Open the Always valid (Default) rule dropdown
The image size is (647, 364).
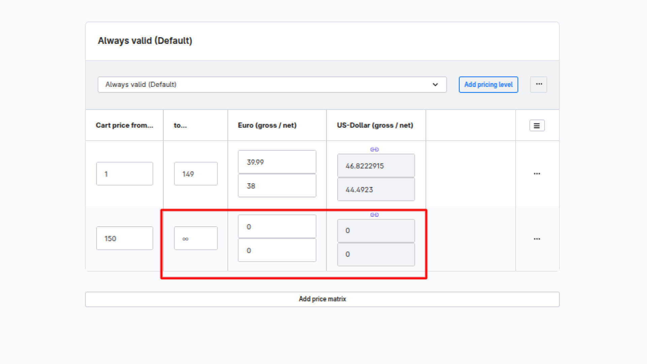pyautogui.click(x=272, y=85)
